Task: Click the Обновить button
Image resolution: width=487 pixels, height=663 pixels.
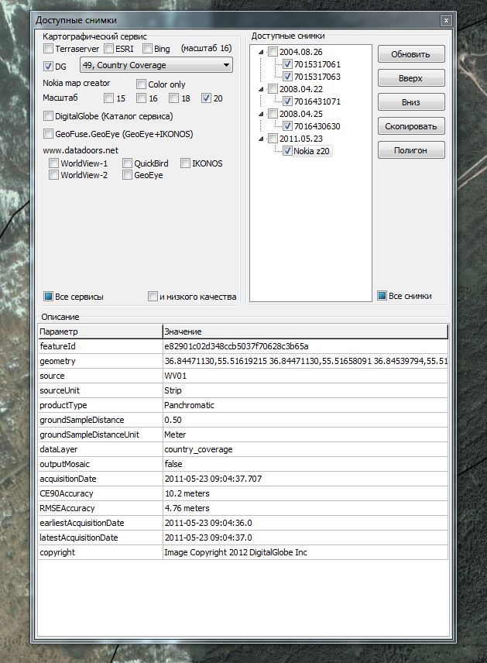Action: [x=410, y=54]
